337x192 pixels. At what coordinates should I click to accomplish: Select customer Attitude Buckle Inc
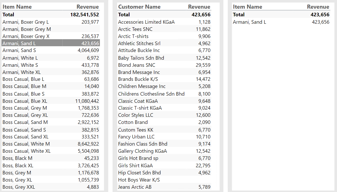coord(139,50)
